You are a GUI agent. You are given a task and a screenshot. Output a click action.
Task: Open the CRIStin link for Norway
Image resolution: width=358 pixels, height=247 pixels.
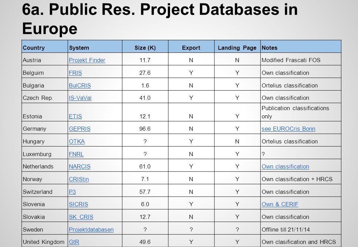[x=79, y=179]
